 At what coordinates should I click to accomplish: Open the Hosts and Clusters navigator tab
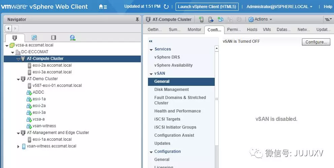pos(15,38)
